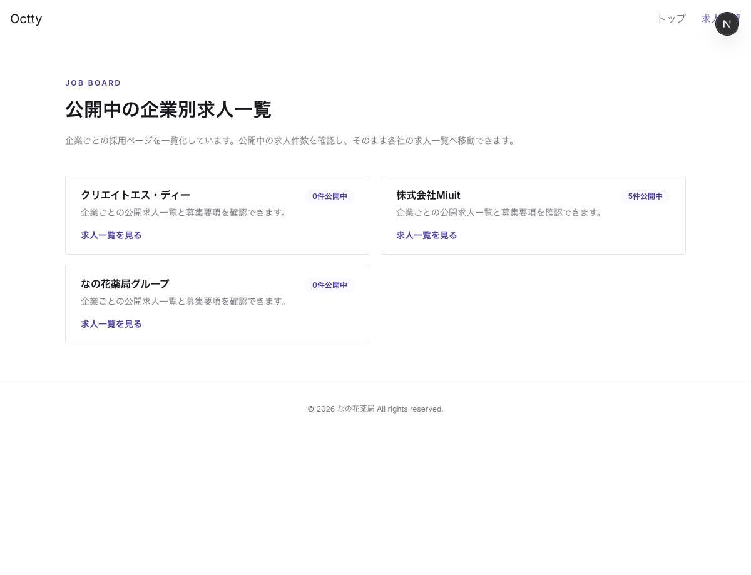Click the company name 株式会社Miuit
The image size is (751, 575).
point(428,195)
